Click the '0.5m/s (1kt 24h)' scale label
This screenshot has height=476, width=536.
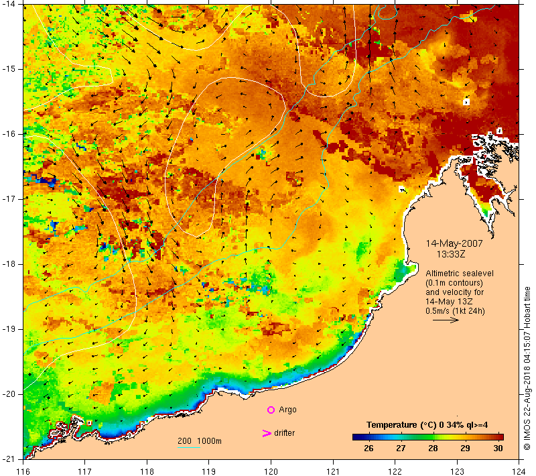click(455, 311)
